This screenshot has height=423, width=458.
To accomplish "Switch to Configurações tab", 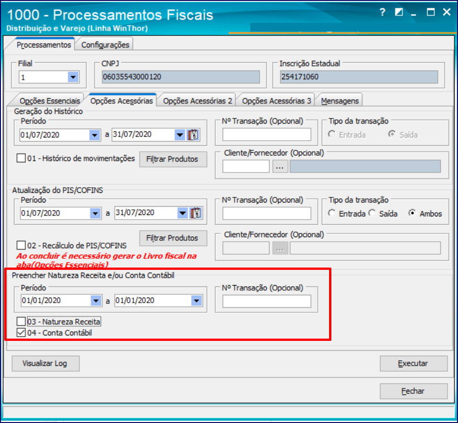I will pyautogui.click(x=105, y=45).
